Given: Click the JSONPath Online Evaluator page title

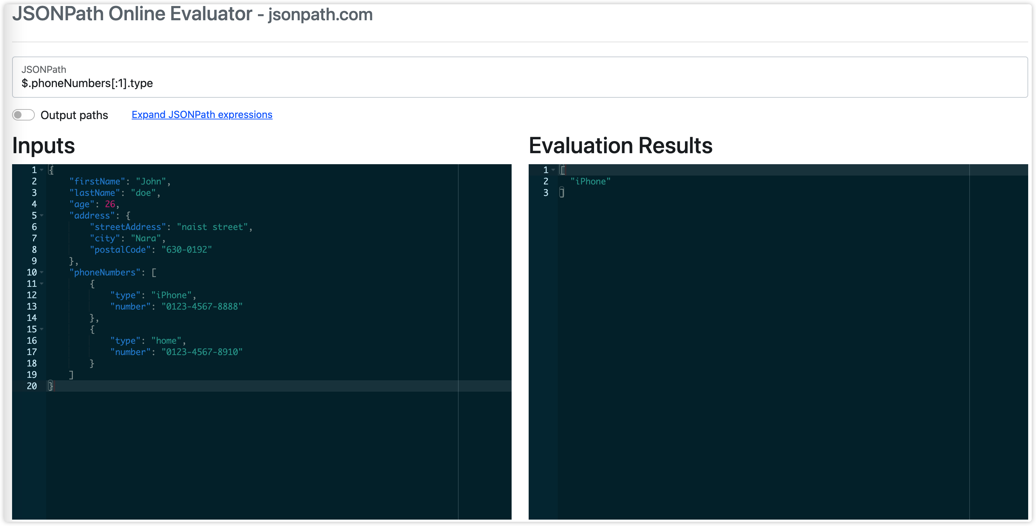Looking at the screenshot, I should pos(192,14).
